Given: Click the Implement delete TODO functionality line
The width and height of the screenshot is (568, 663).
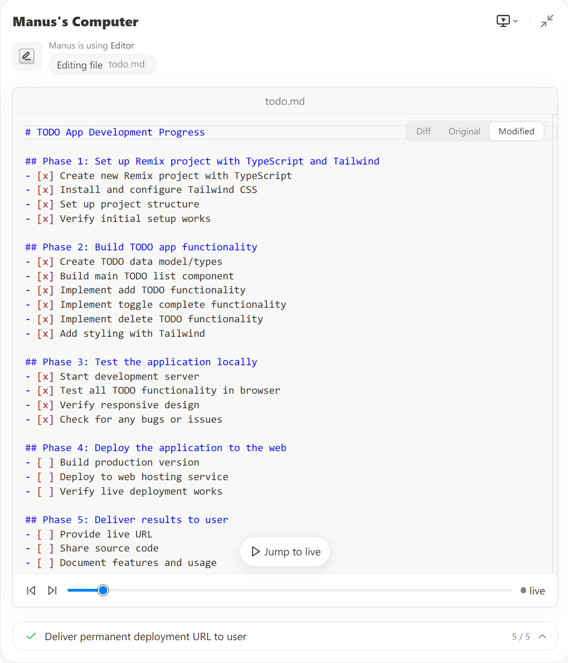Looking at the screenshot, I should [x=144, y=320].
